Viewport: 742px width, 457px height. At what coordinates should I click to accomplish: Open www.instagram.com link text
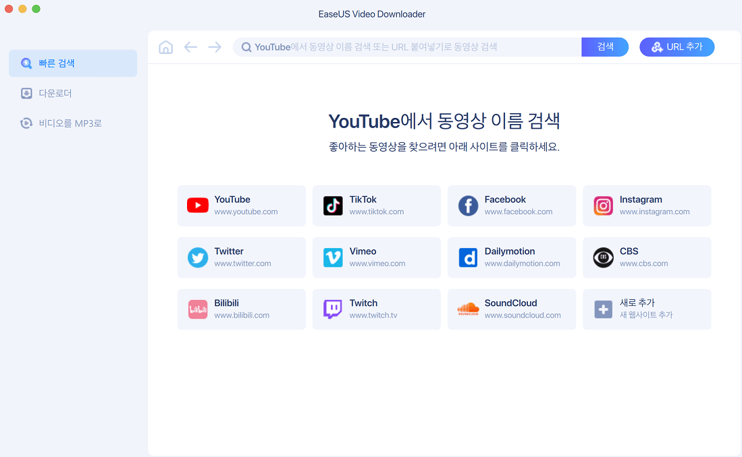tap(654, 212)
